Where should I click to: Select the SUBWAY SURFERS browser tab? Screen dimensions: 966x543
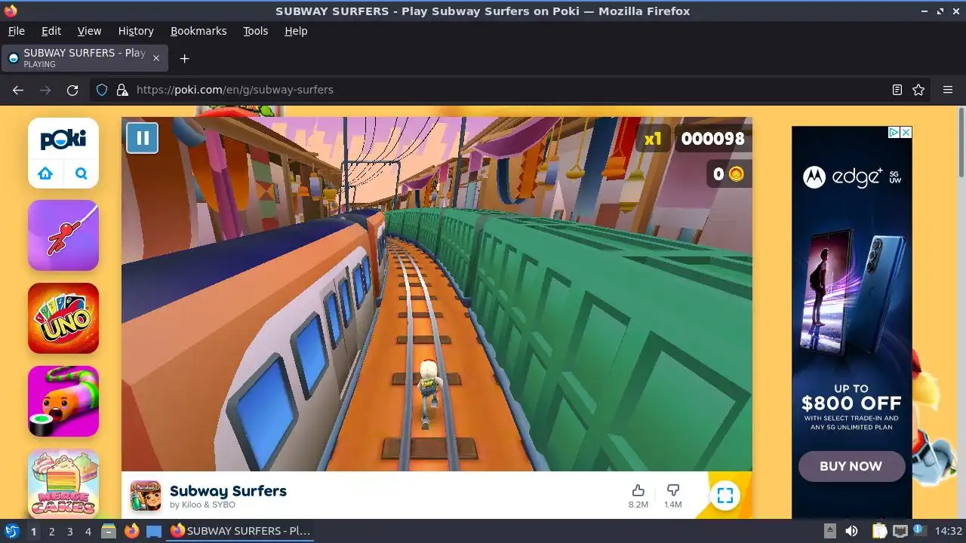[x=85, y=58]
